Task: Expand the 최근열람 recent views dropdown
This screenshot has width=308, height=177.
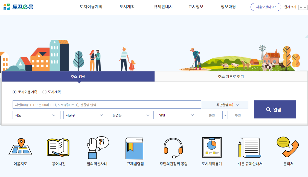Action: [225, 105]
